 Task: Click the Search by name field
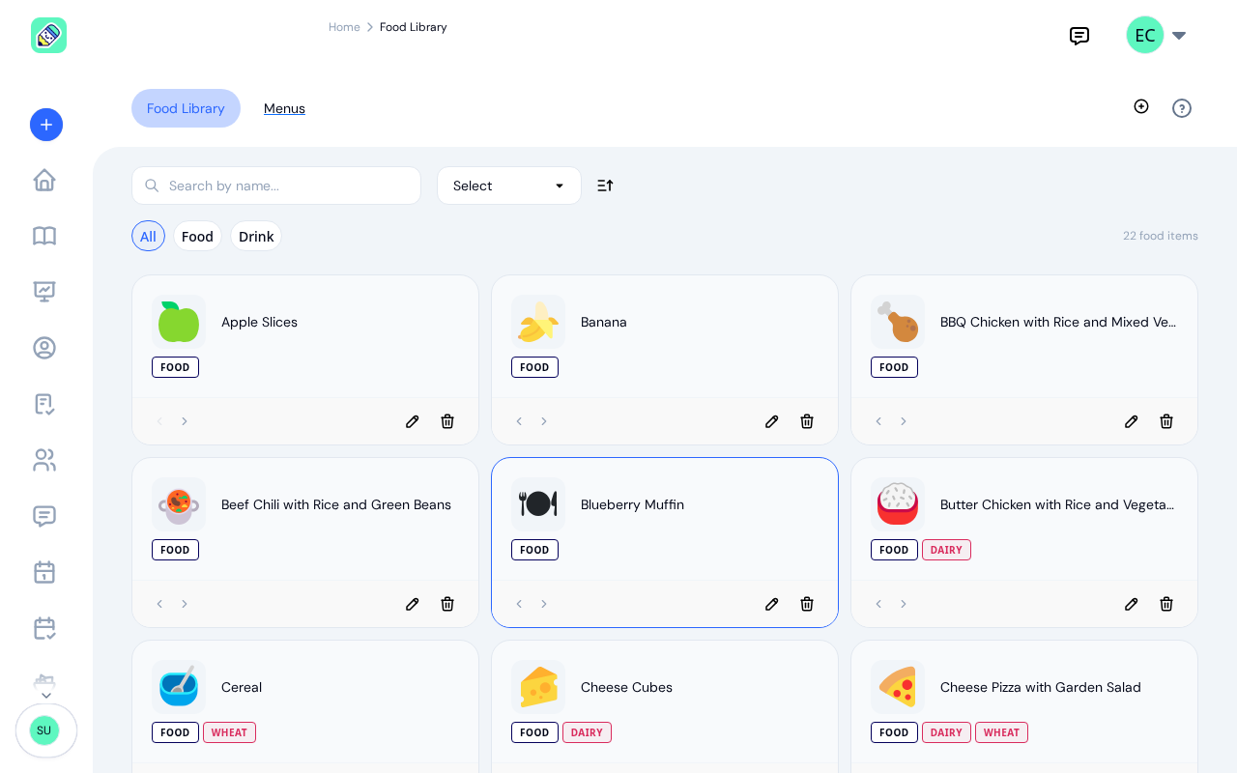click(276, 186)
